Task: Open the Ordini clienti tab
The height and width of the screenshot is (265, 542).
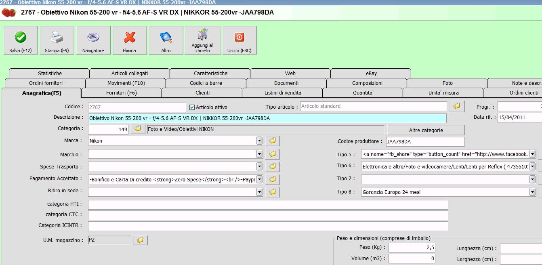Action: point(513,93)
